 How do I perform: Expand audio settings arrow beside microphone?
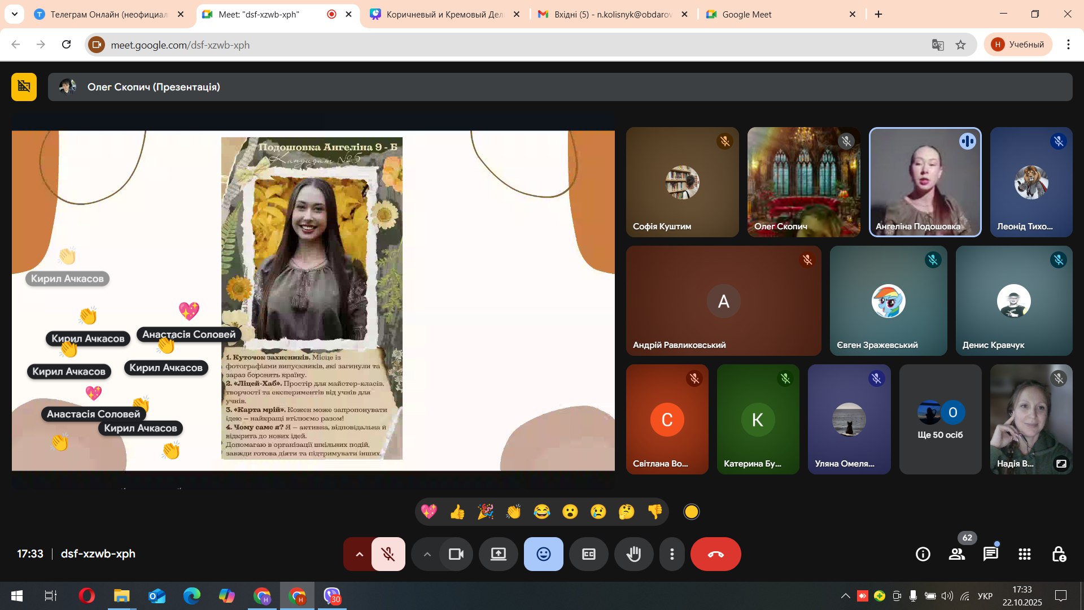359,554
